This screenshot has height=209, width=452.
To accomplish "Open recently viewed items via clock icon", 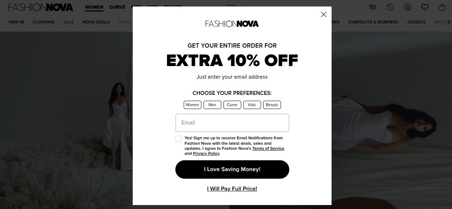I will [390, 7].
